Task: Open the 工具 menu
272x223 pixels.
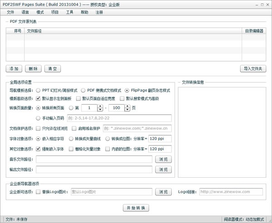Action: pyautogui.click(x=69, y=12)
